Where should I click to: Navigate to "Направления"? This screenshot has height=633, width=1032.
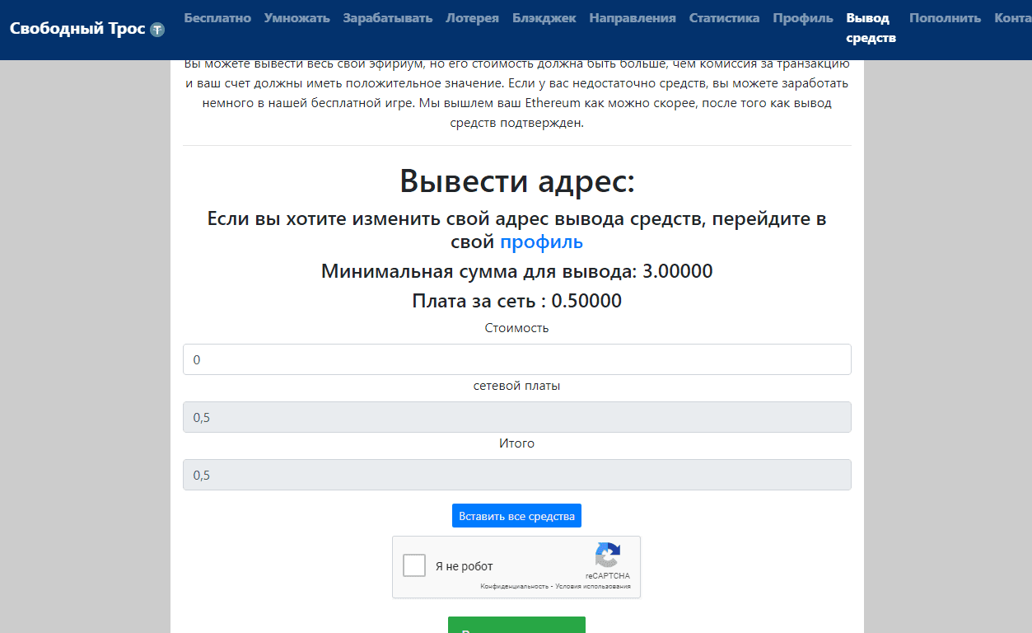pos(633,18)
